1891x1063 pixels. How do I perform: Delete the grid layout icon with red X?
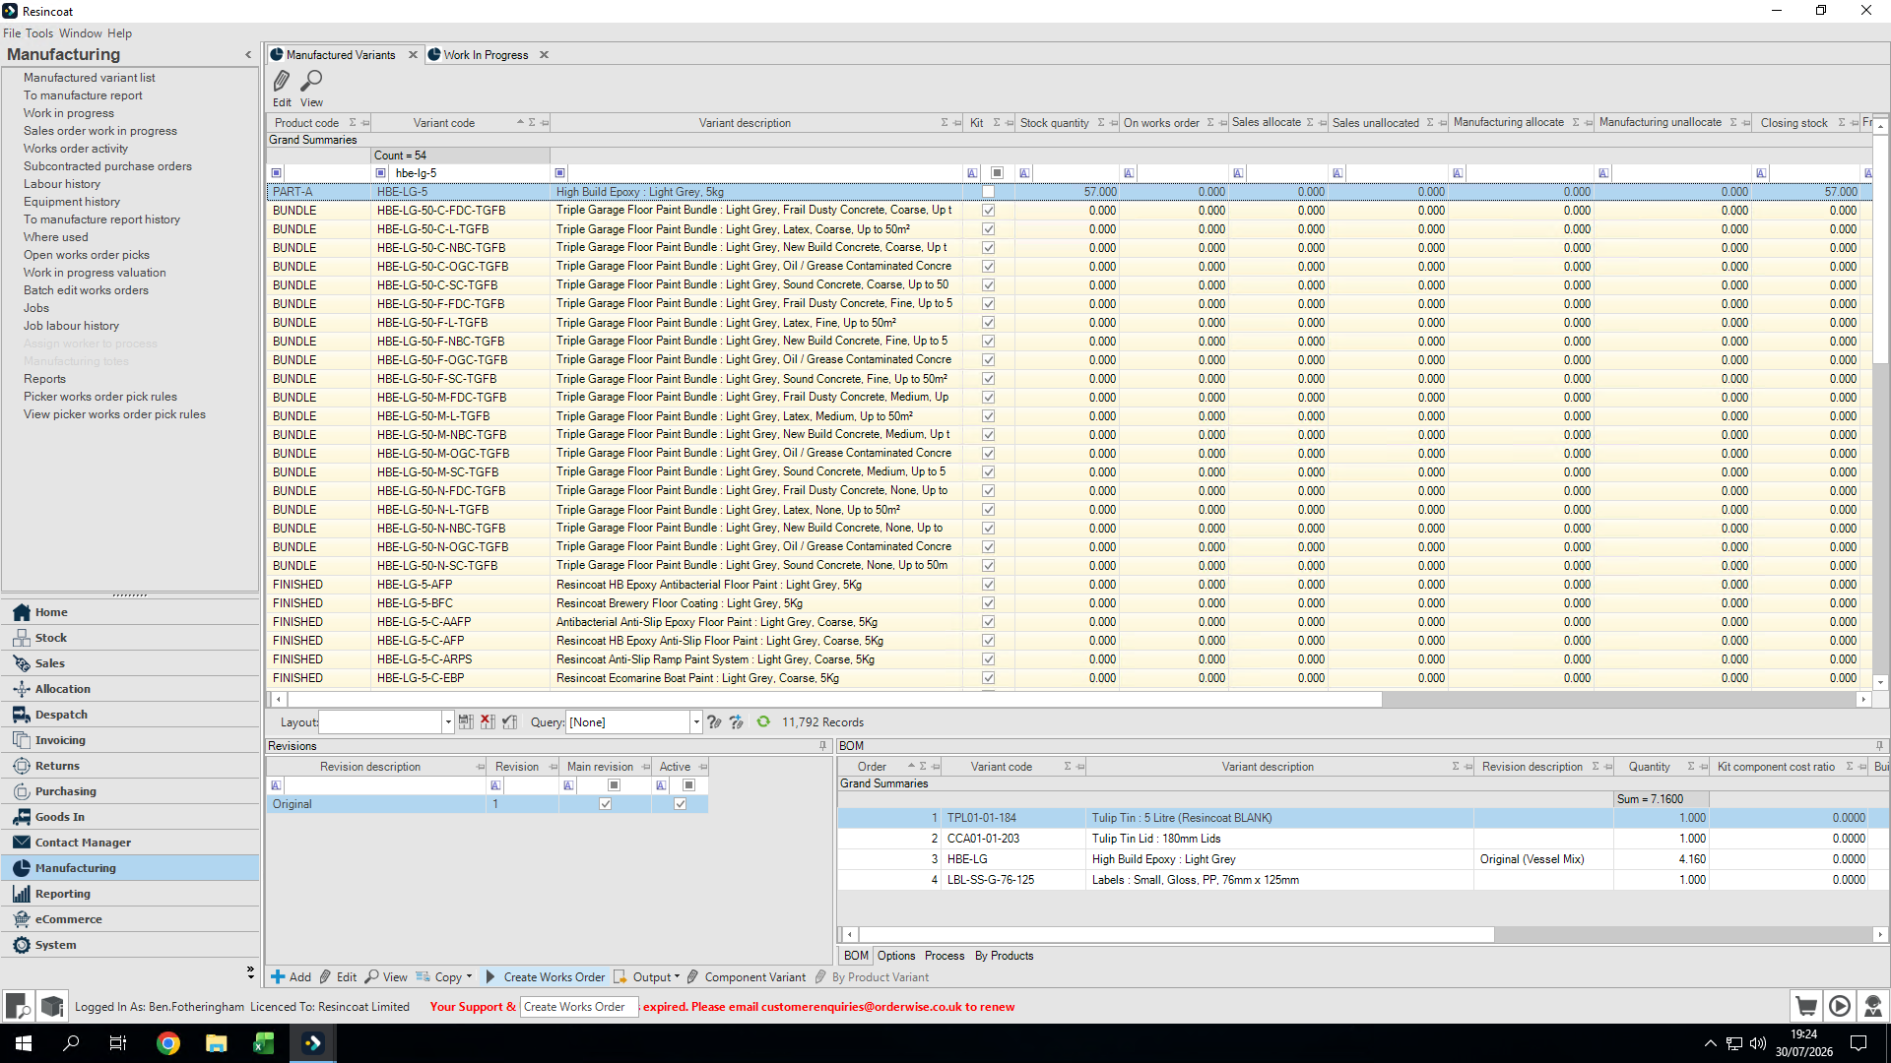488,722
